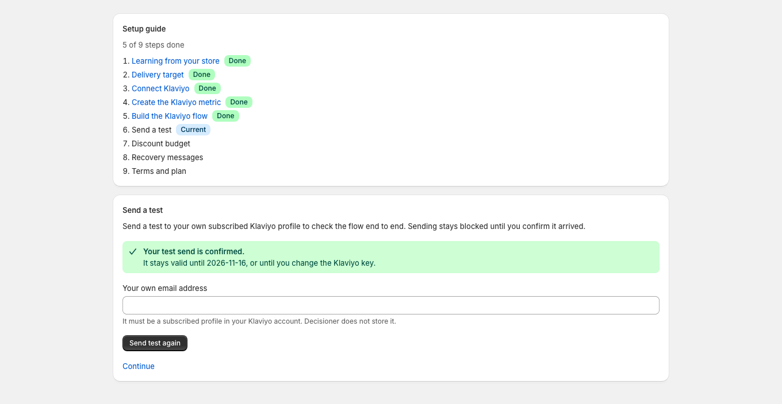Focus the Your own email address field

391,305
